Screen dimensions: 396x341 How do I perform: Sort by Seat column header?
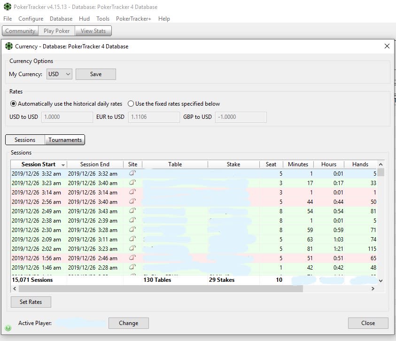pyautogui.click(x=271, y=164)
